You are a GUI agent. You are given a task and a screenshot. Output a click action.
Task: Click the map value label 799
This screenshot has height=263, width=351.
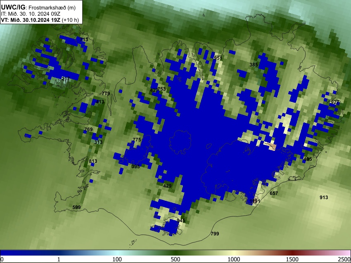(215, 234)
